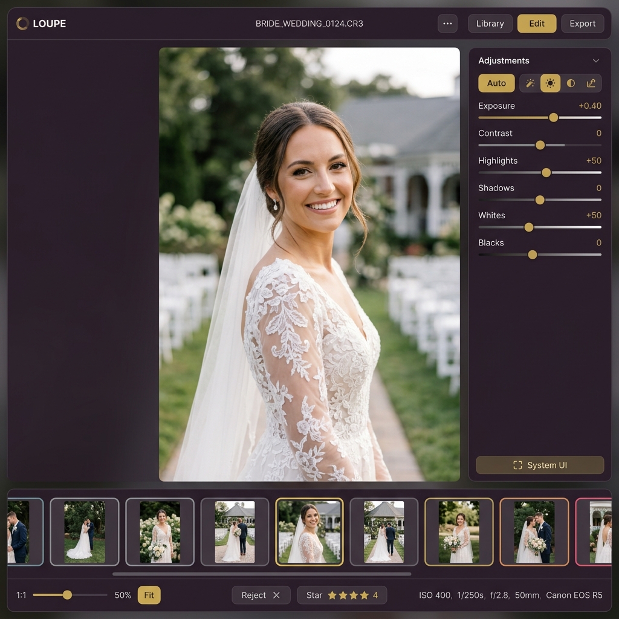Screen dimensions: 619x619
Task: Select thumbnail of couple embracing by trees
Action: 85,532
